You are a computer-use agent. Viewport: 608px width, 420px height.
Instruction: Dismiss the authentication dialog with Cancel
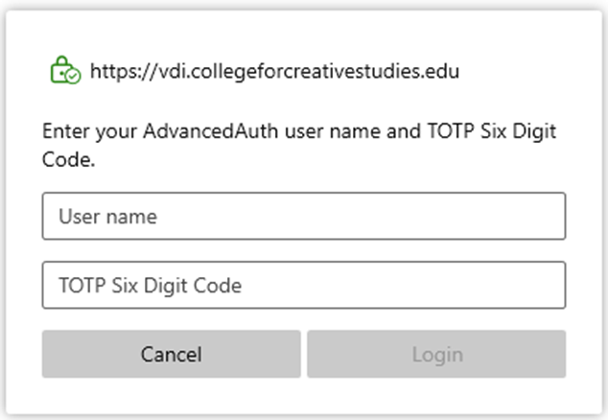point(171,354)
